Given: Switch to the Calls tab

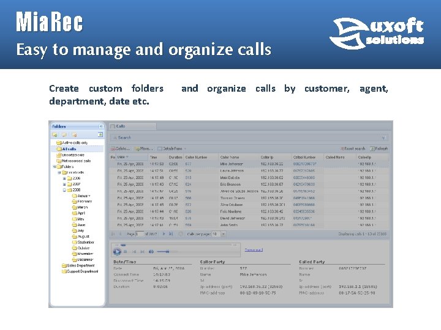Looking at the screenshot, I should tap(132, 127).
